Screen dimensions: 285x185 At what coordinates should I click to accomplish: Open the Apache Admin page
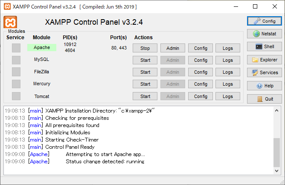tap(172, 48)
